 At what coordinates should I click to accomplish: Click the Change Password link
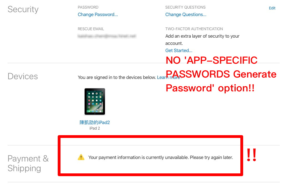(x=98, y=14)
